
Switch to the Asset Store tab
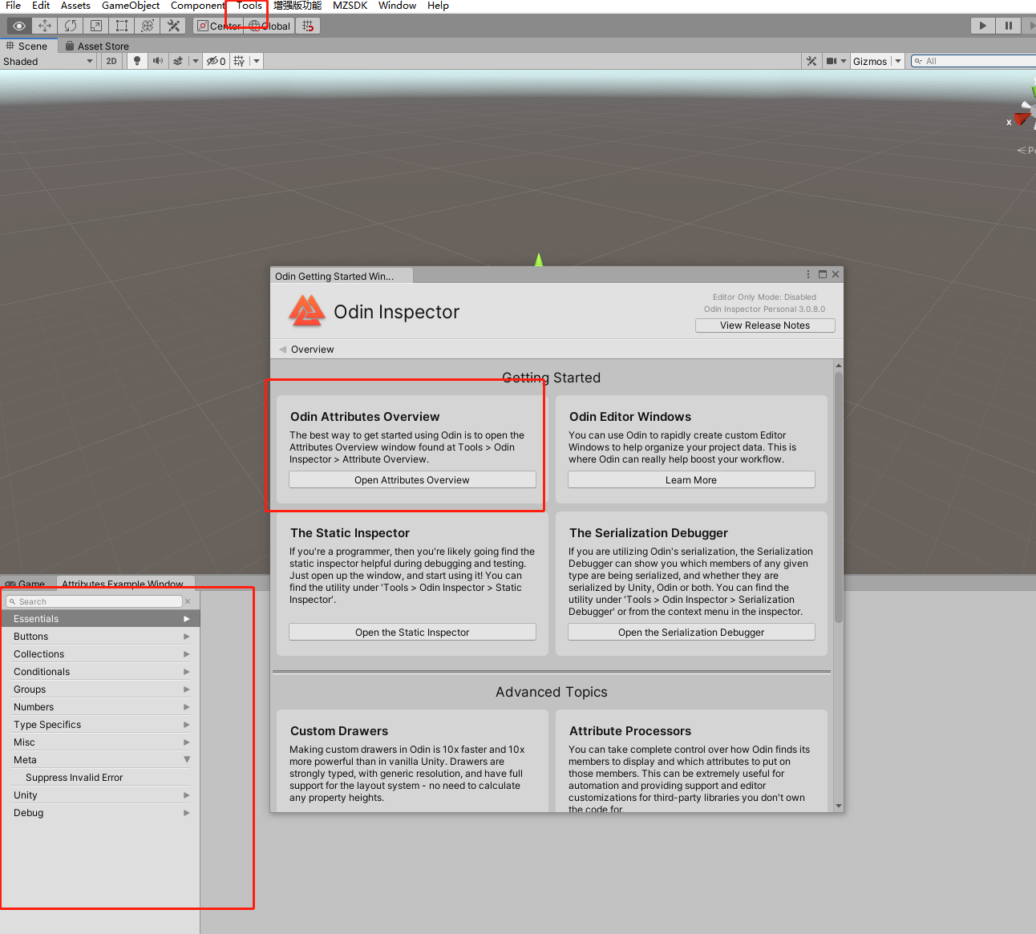pos(97,46)
